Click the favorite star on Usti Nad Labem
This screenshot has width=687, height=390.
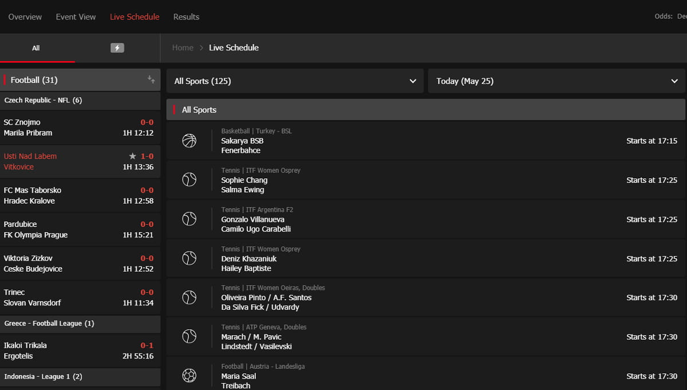132,156
